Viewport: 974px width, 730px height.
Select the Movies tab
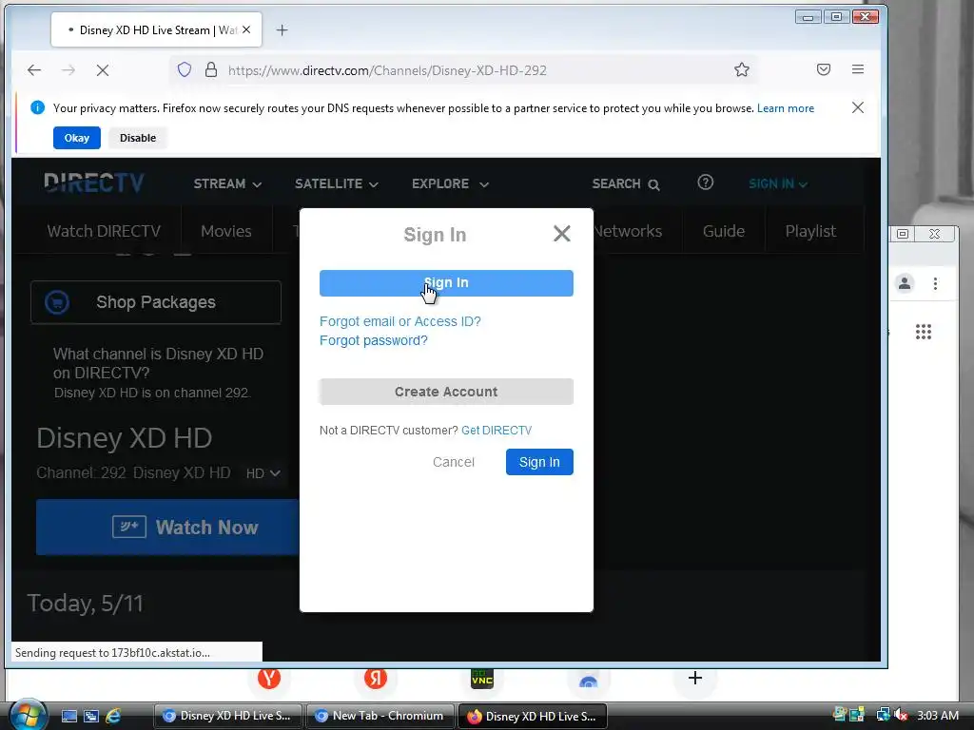pos(226,231)
